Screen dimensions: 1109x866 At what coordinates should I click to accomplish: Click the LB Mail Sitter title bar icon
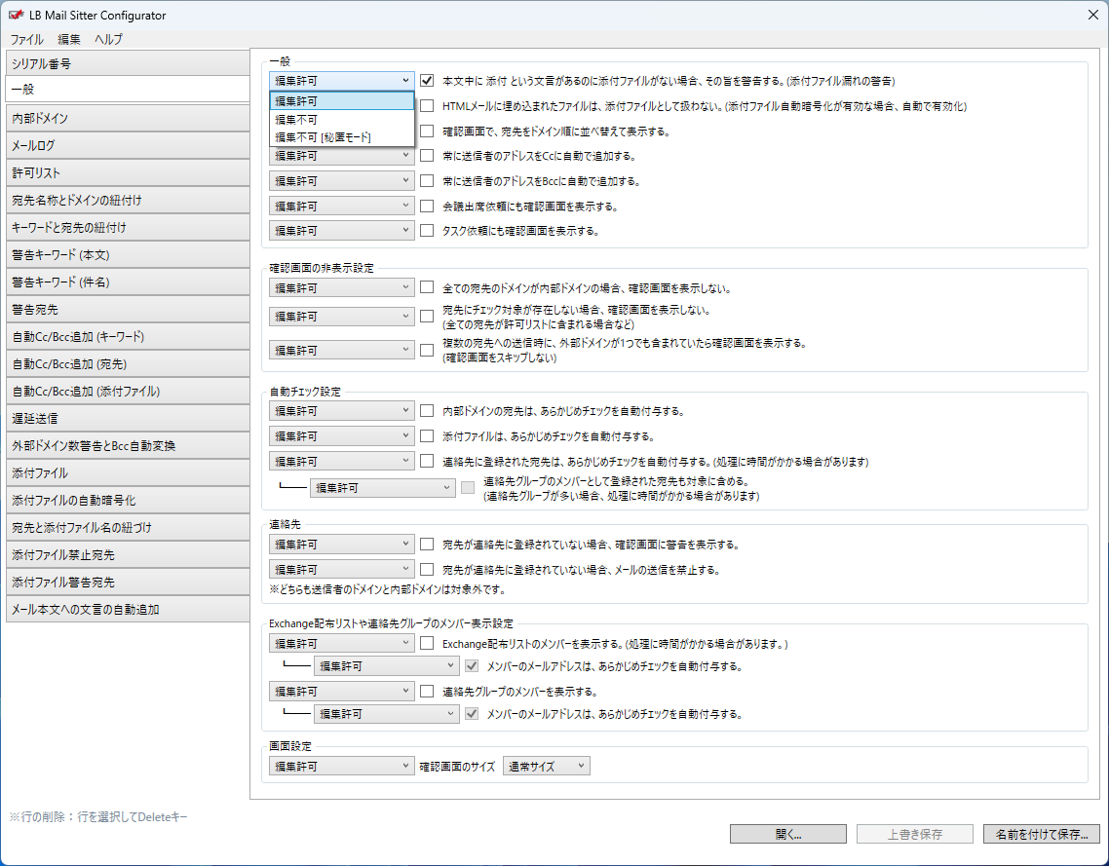tap(15, 15)
